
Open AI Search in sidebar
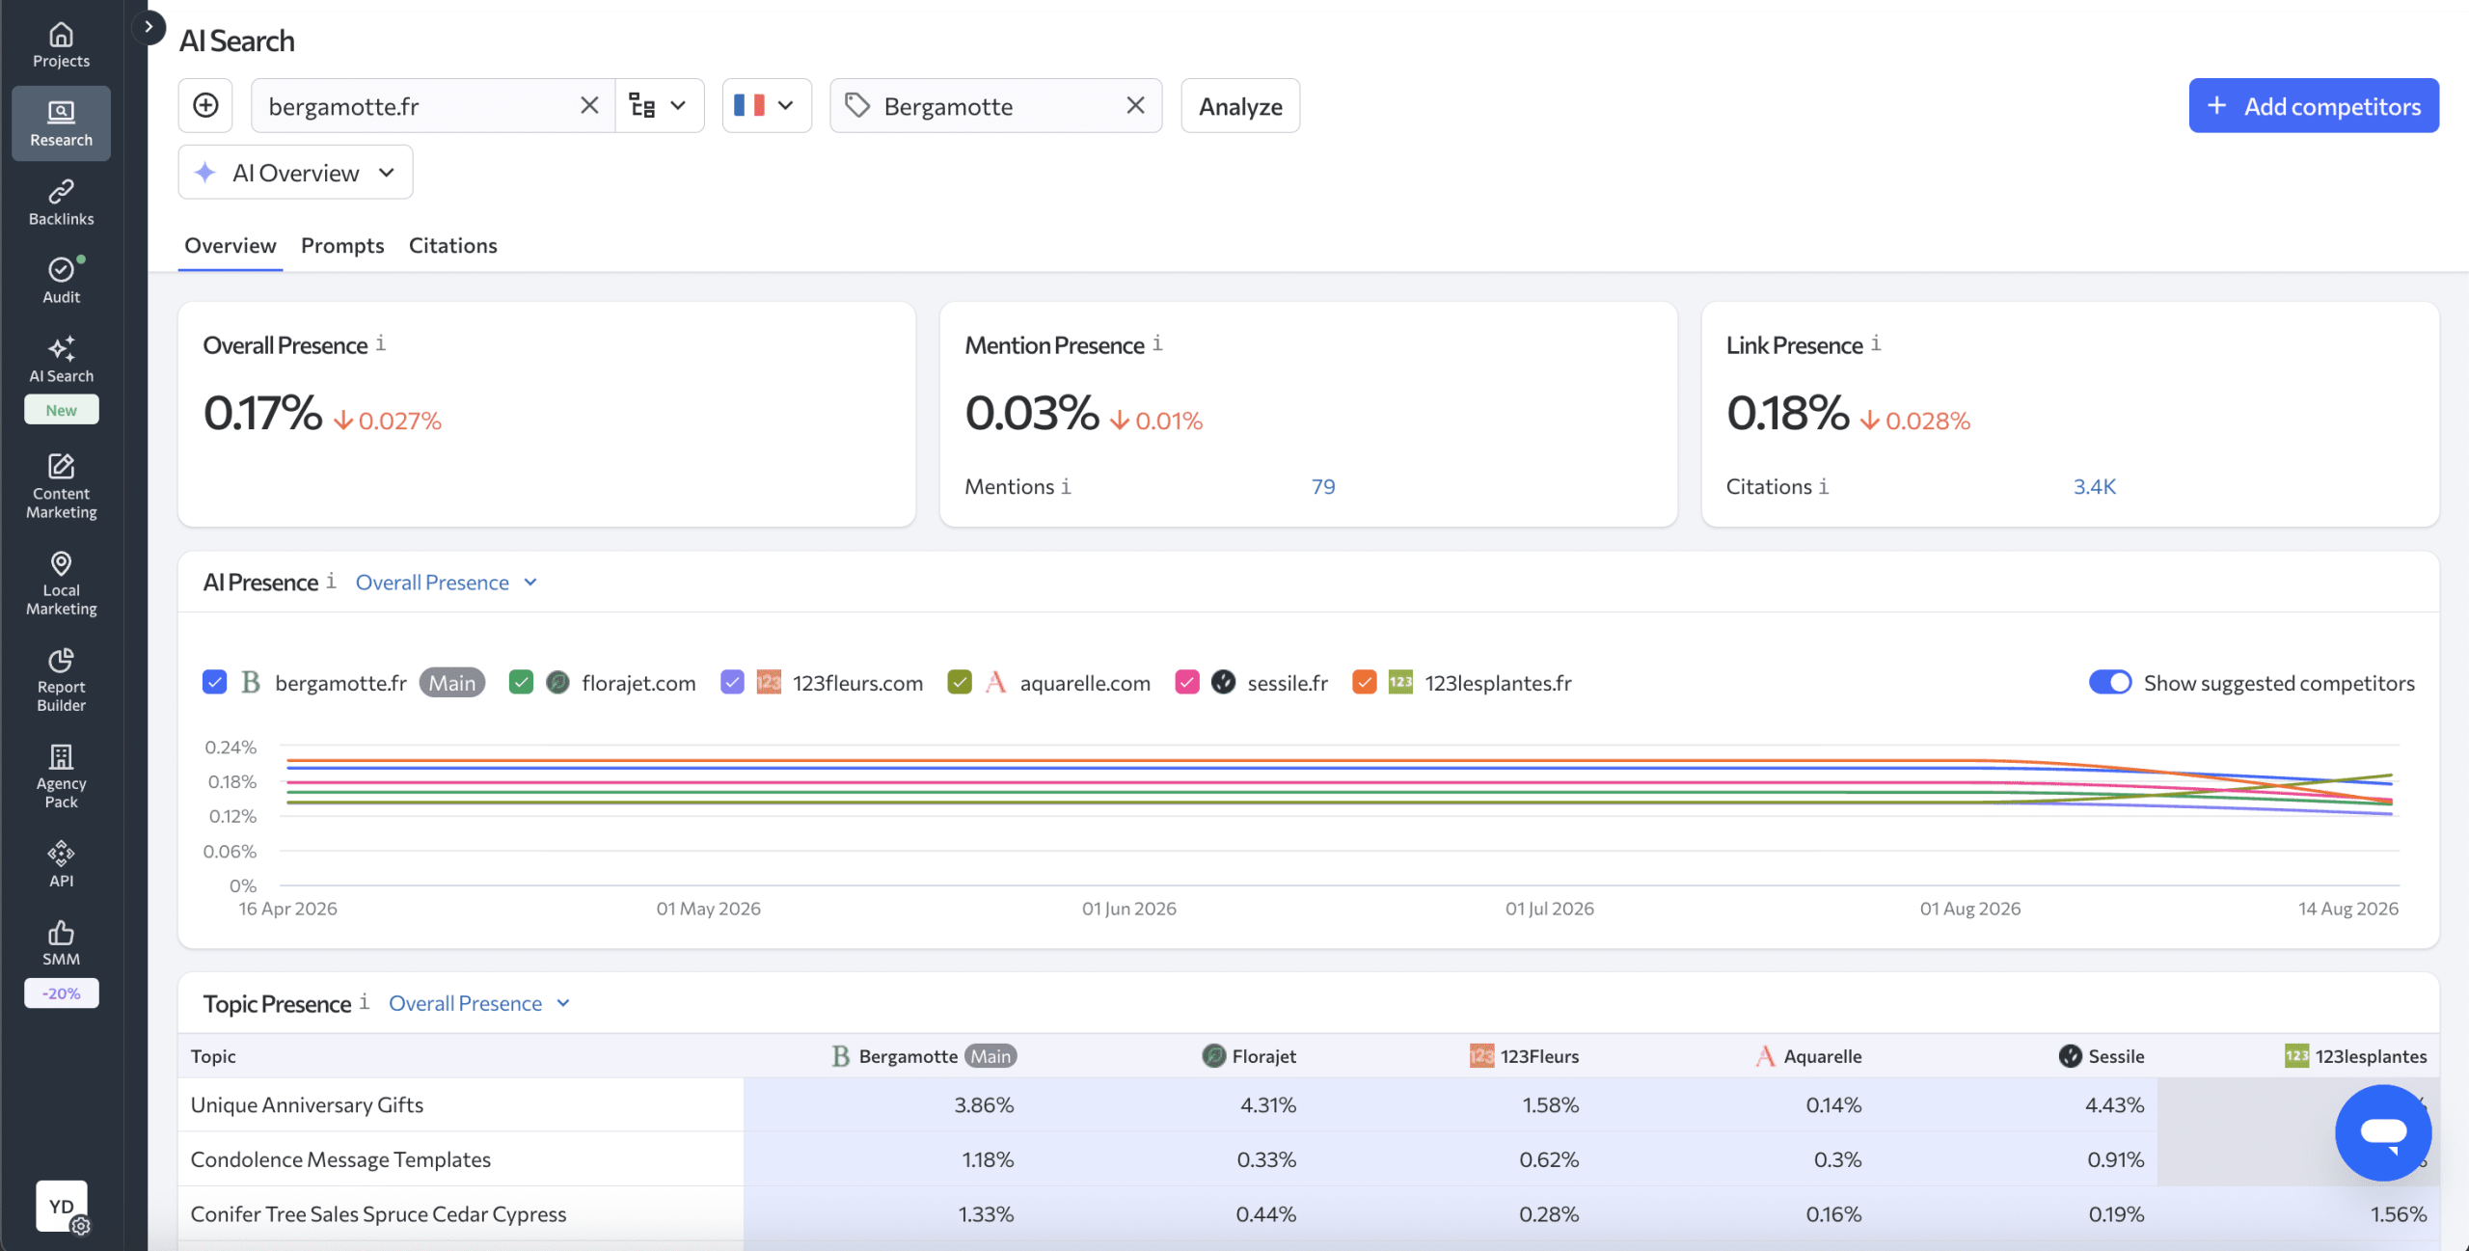(61, 360)
